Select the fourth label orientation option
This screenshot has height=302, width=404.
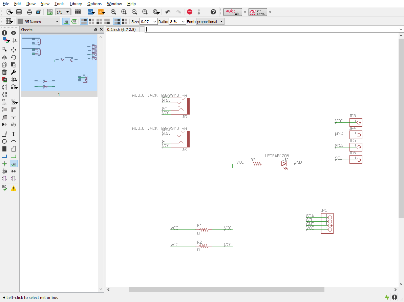107,22
